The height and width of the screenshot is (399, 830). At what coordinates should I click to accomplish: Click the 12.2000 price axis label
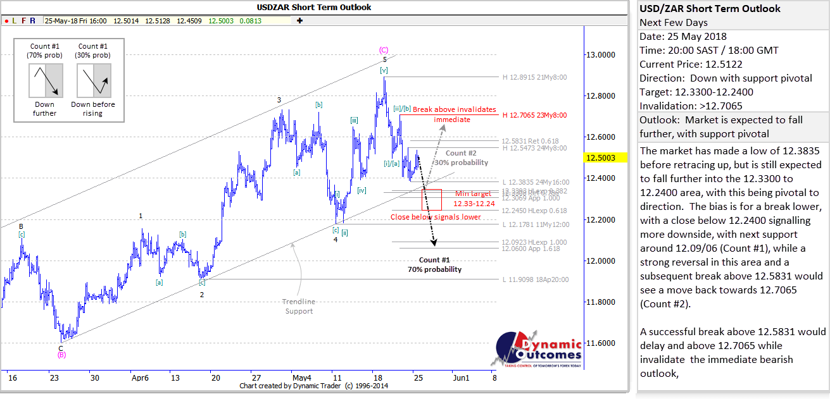click(601, 219)
